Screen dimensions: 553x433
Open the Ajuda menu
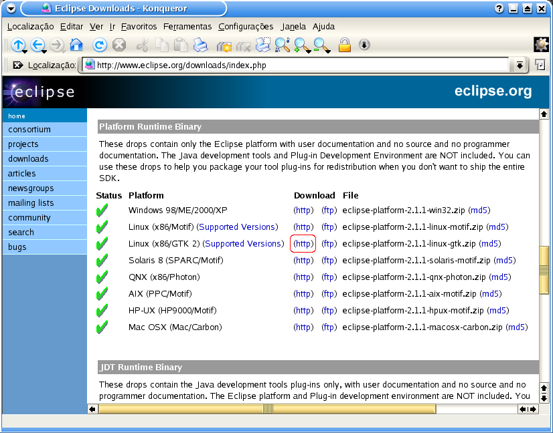click(323, 27)
